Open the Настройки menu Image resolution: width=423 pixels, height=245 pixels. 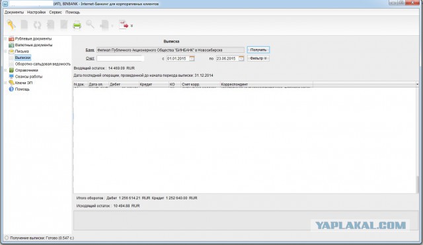(x=36, y=12)
